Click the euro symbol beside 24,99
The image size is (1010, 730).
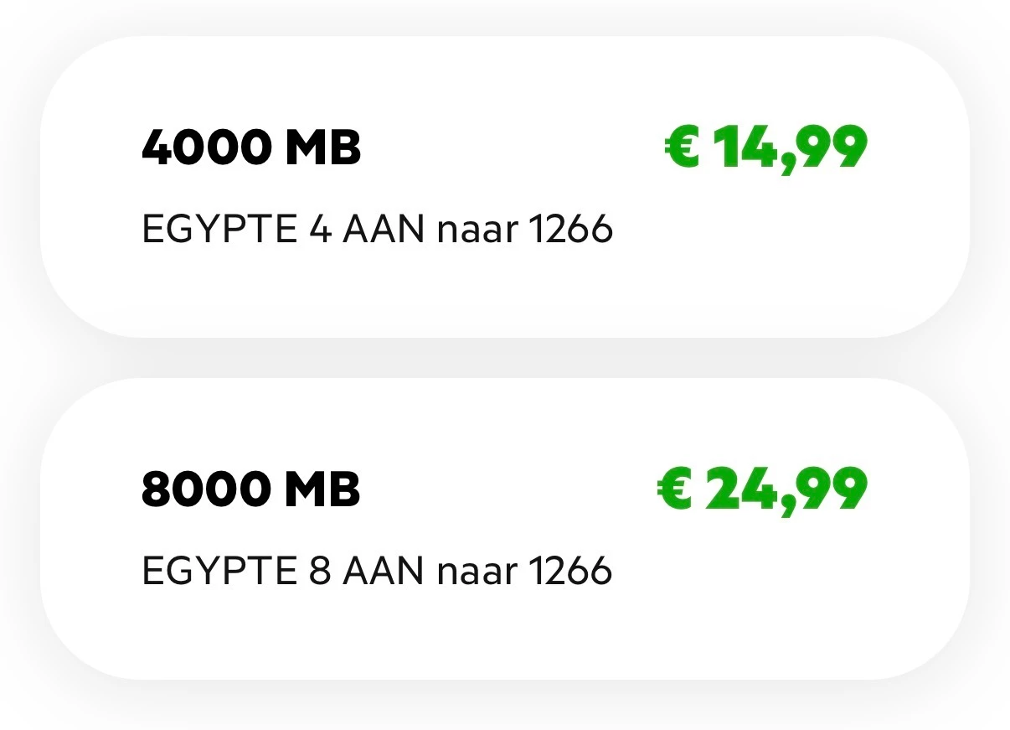tap(675, 489)
